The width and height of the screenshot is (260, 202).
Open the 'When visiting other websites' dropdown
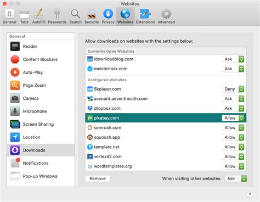click(x=236, y=178)
